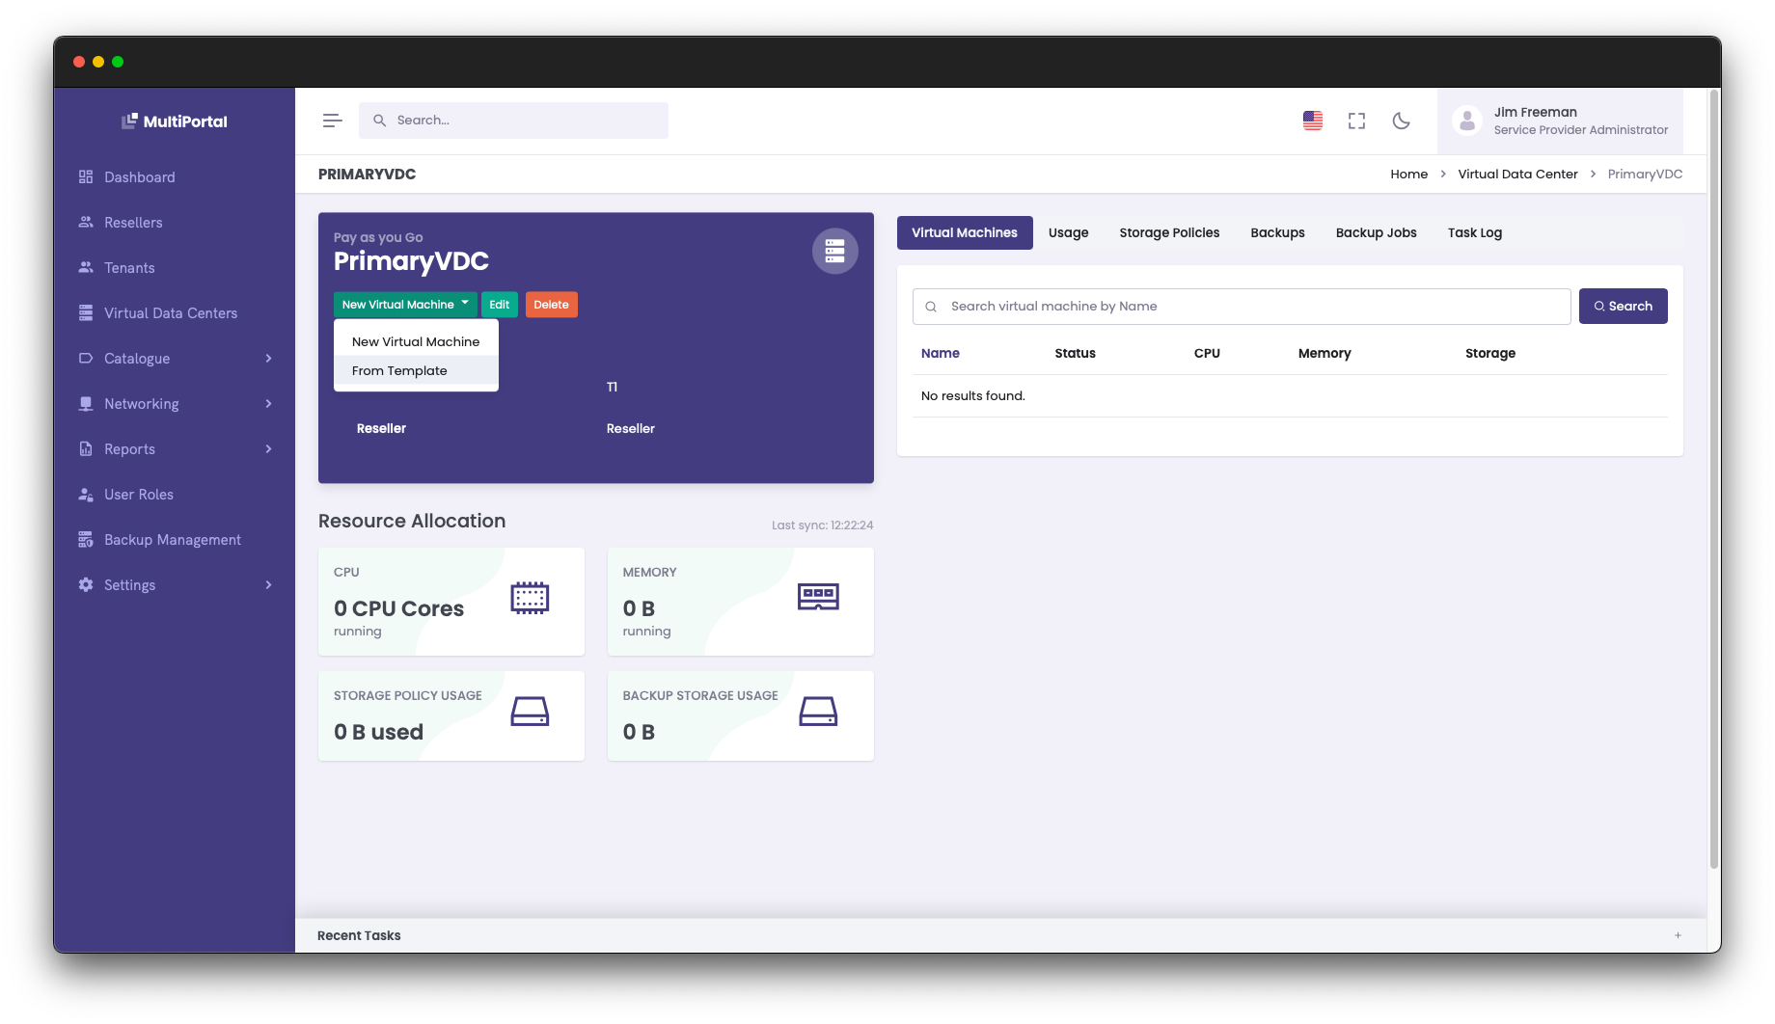Open Backup Management in the sidebar
The width and height of the screenshot is (1775, 1024).
tap(172, 540)
